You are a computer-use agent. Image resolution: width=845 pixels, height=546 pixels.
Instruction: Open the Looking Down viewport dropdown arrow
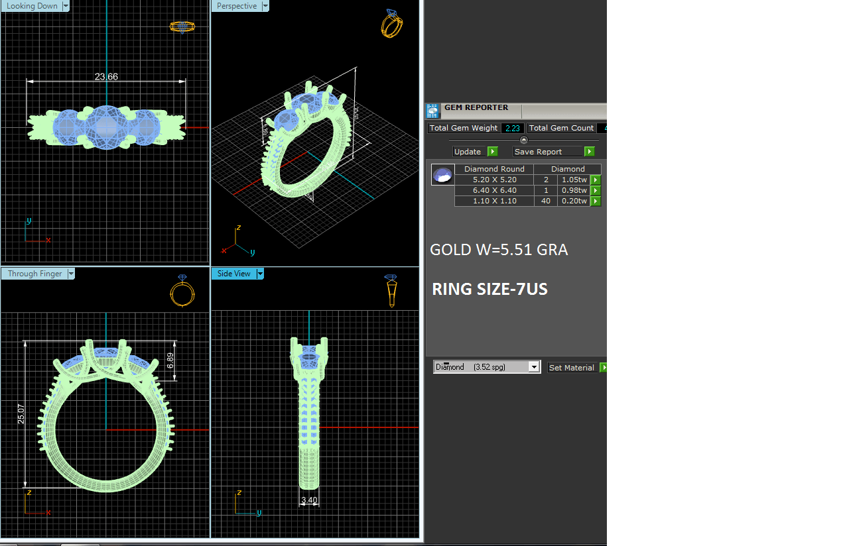[x=66, y=6]
